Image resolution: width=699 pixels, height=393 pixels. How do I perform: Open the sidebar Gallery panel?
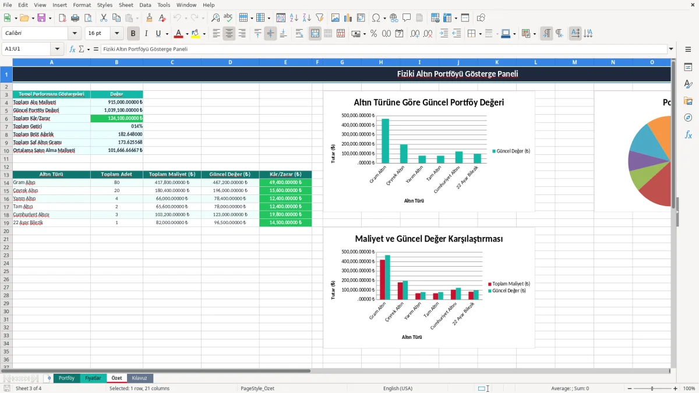pyautogui.click(x=688, y=101)
